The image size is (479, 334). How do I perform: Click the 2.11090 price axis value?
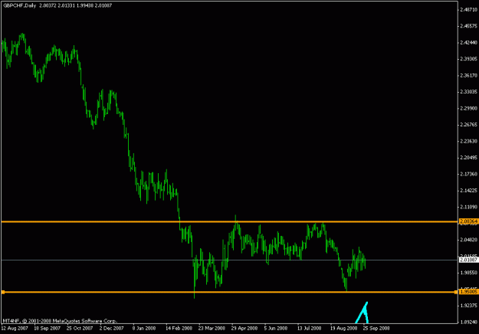tap(468, 207)
